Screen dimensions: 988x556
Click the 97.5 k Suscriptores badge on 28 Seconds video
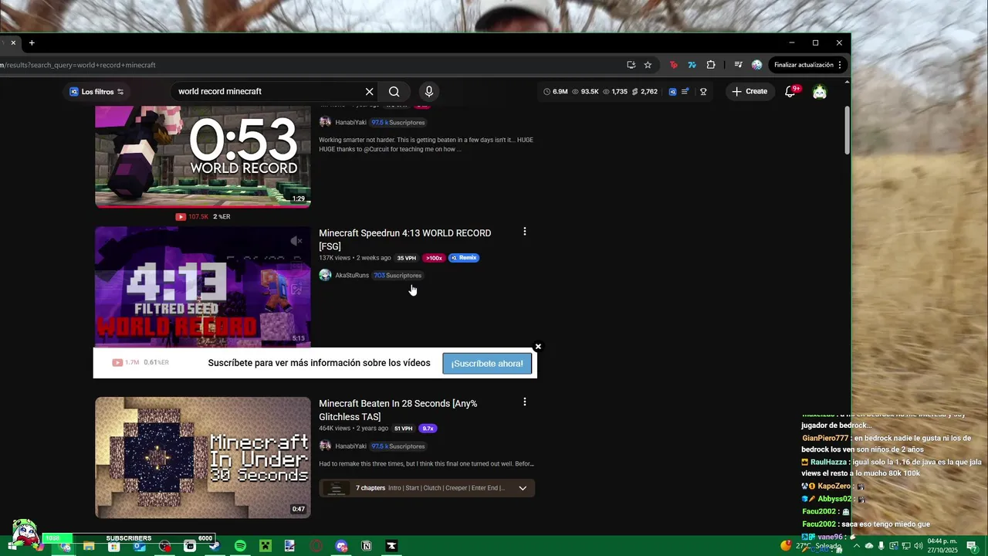398,446
